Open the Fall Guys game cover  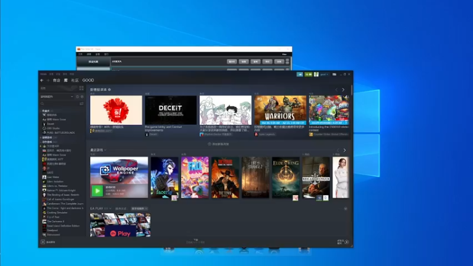coord(195,177)
